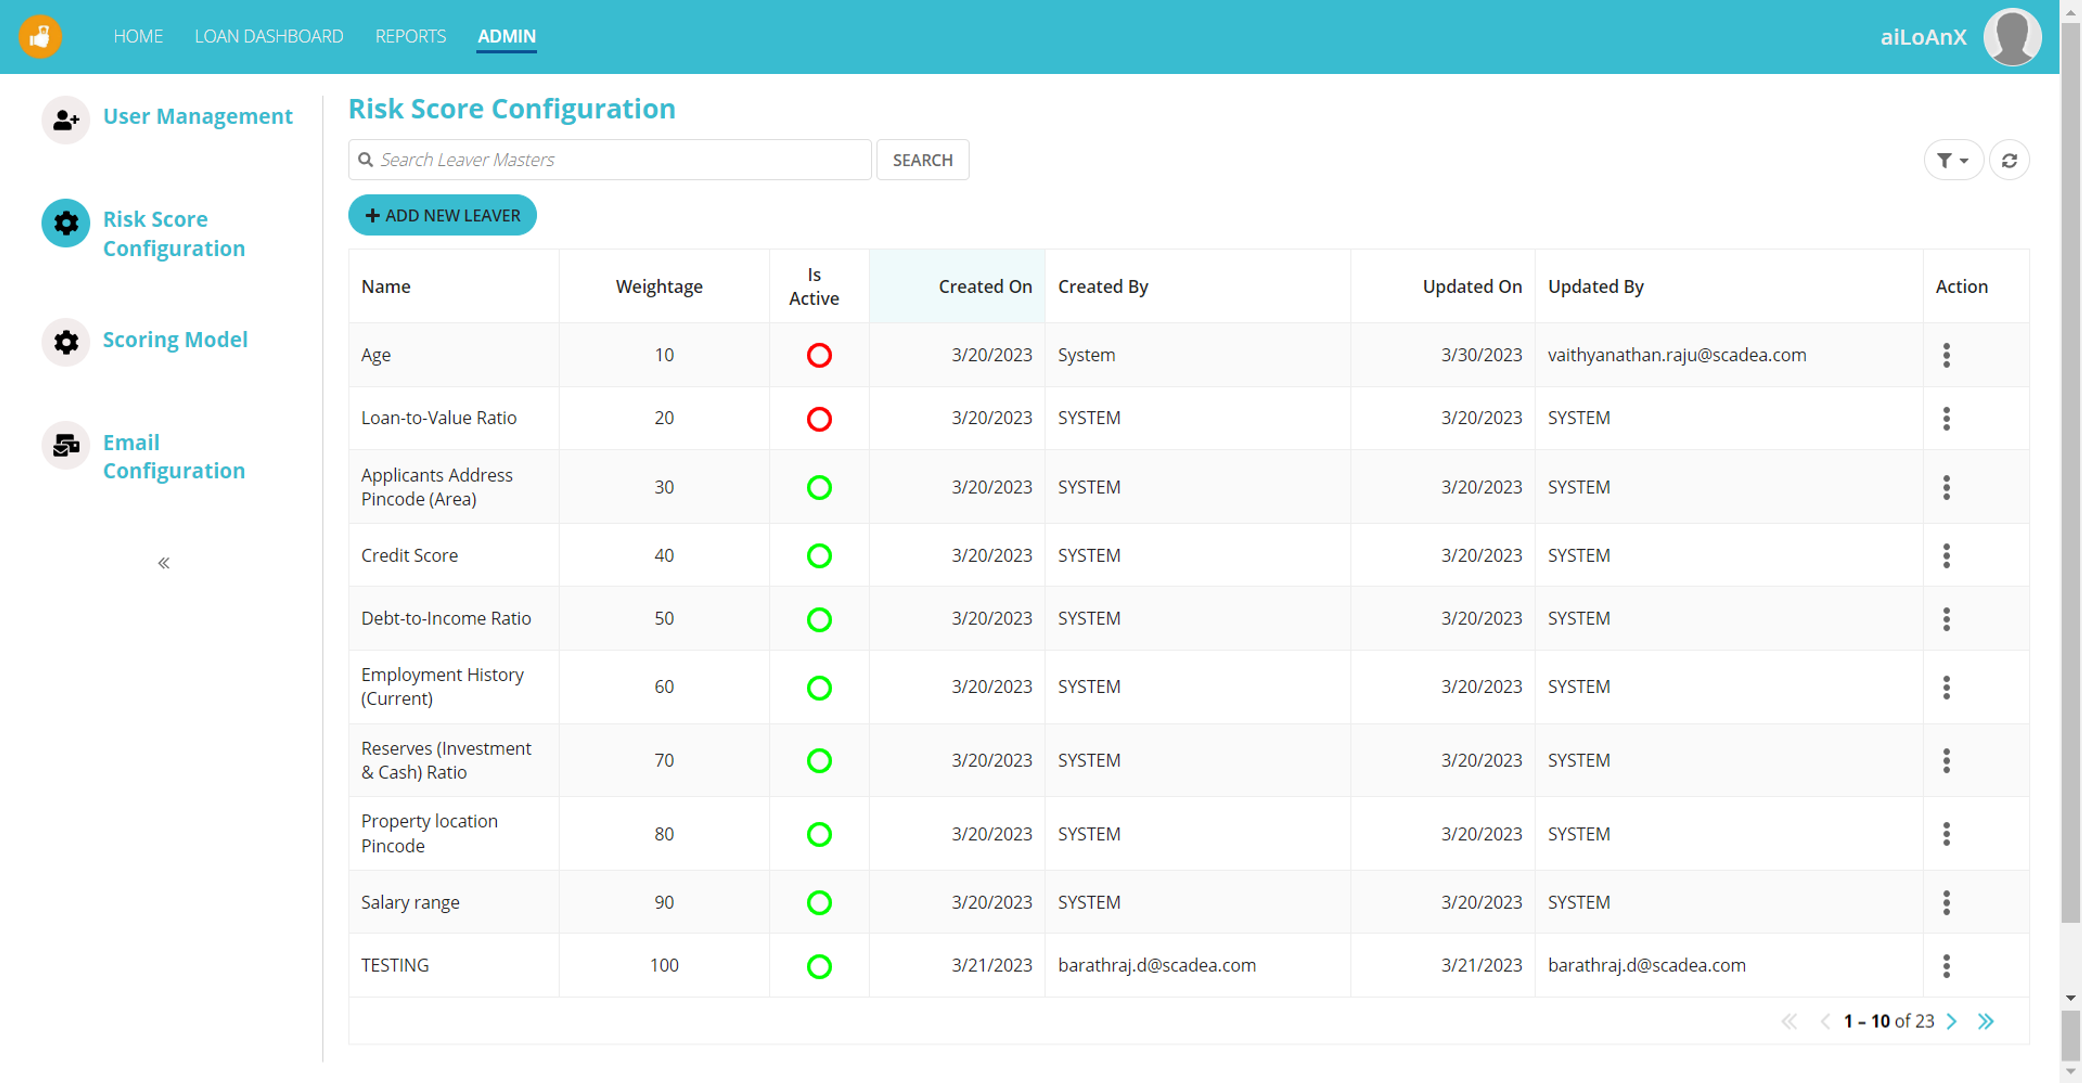The image size is (2082, 1083).
Task: Toggle Is Active indicator for Debt-to-Income Ratio
Action: 819,619
